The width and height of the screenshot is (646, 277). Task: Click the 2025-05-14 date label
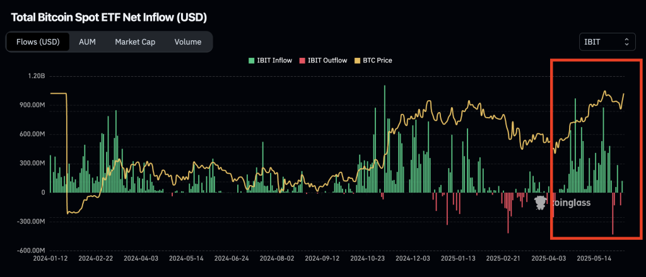coord(593,259)
